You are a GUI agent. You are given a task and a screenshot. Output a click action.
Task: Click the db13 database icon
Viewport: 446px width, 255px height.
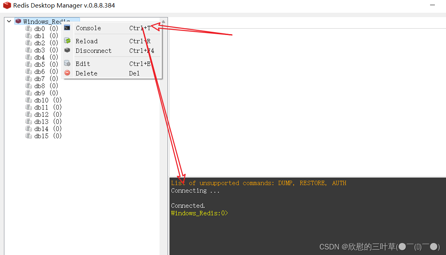tap(28, 121)
